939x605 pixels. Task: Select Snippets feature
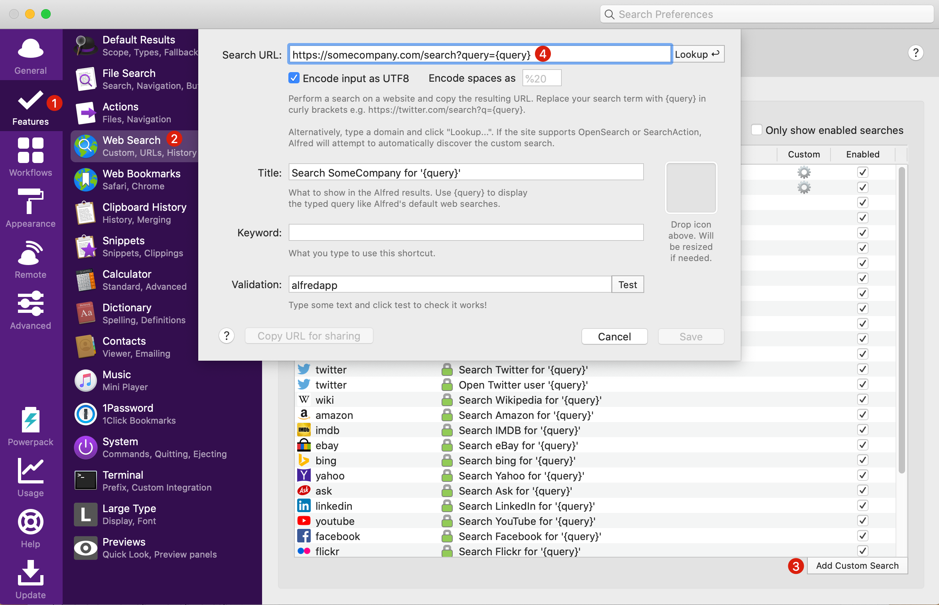click(x=134, y=247)
